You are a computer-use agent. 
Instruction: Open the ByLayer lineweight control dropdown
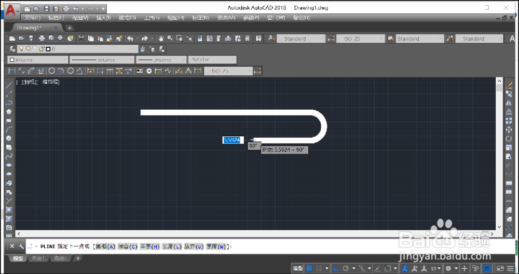click(161, 60)
